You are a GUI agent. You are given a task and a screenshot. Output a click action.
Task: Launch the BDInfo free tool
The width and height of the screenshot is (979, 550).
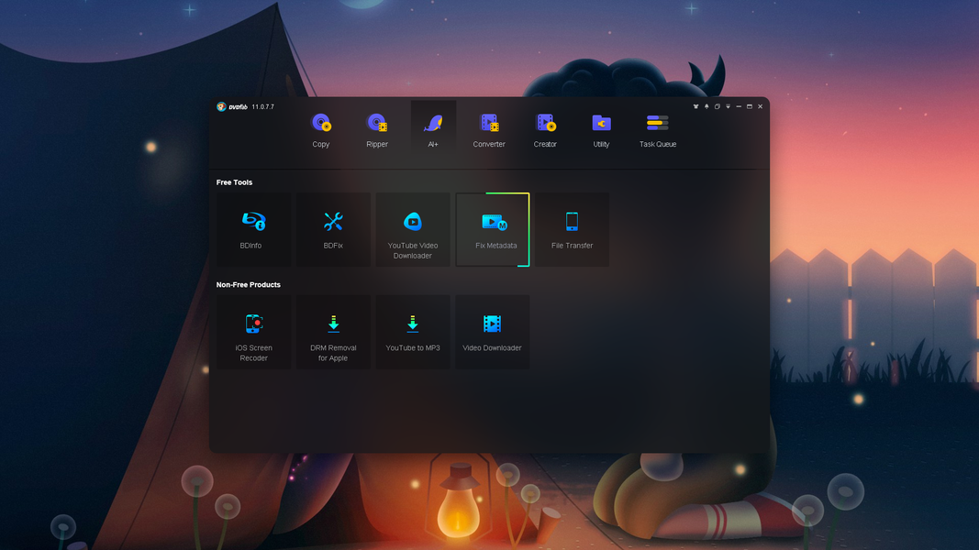(x=253, y=229)
